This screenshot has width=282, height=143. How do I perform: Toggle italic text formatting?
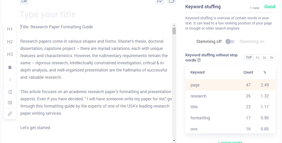tap(10, 79)
